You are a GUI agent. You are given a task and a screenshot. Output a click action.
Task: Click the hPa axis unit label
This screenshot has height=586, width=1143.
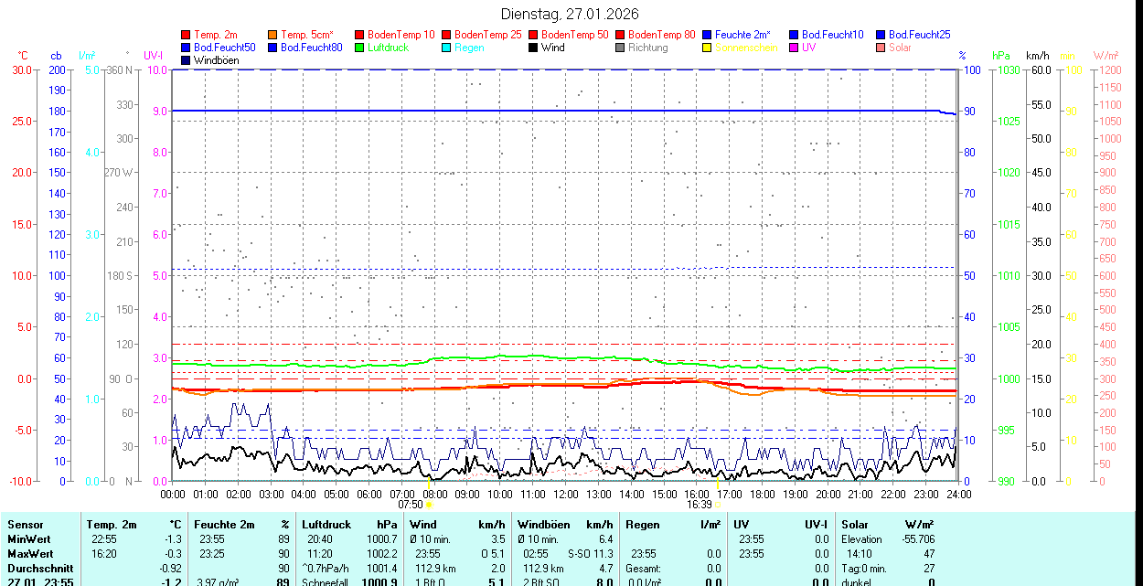click(1002, 56)
